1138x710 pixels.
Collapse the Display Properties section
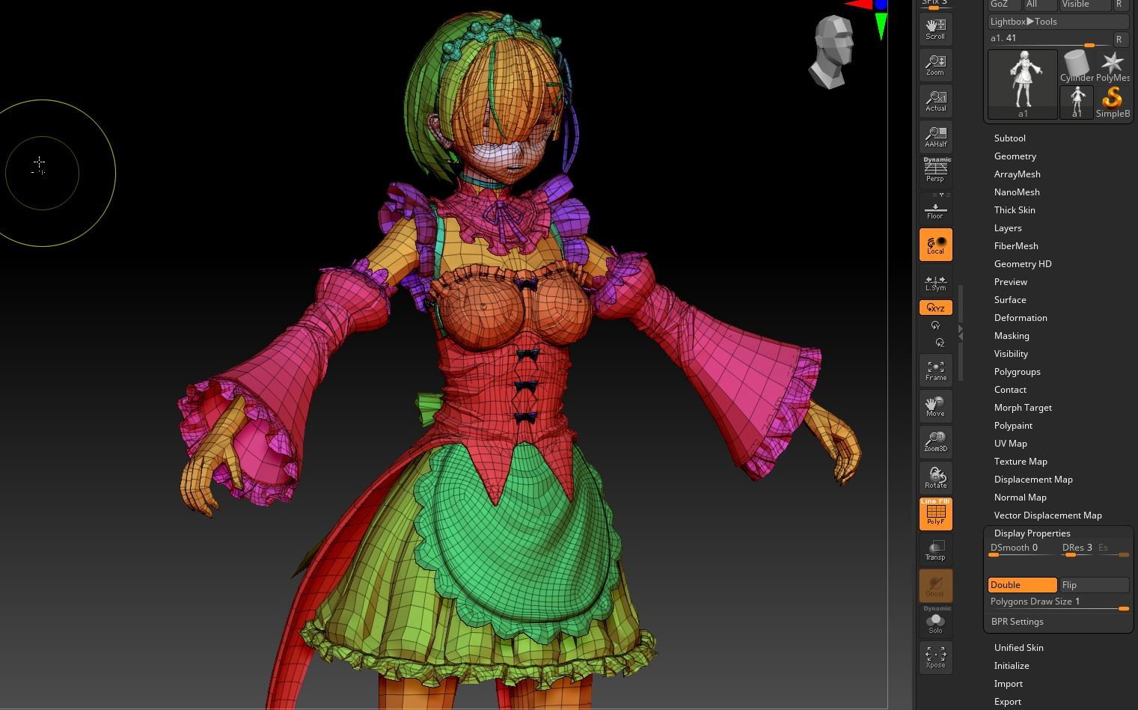click(x=1032, y=533)
